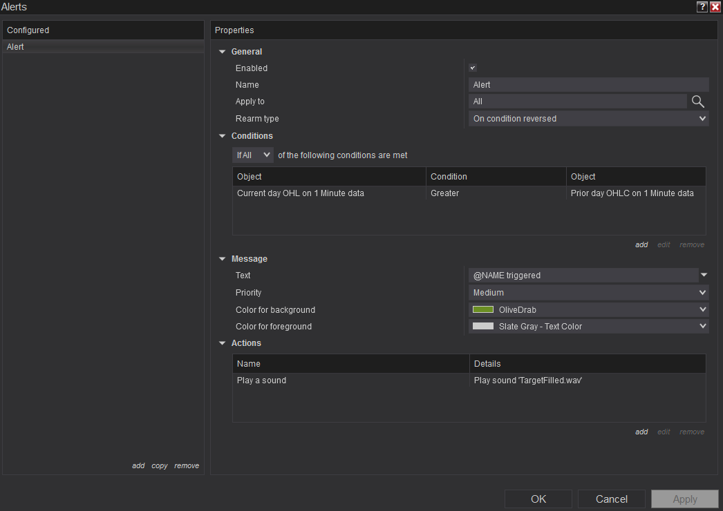
Task: Close the Alerts window
Action: coord(715,7)
